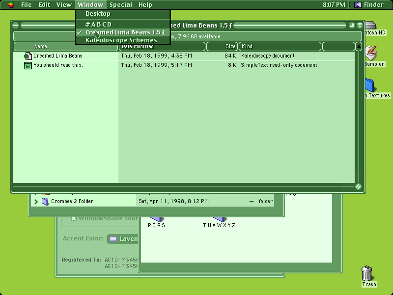Open the Edit menu
The image size is (393, 295).
coord(44,5)
